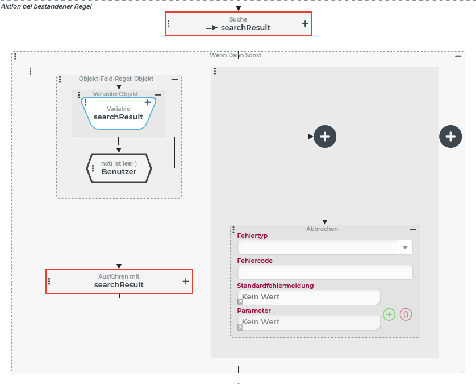Collapse the Abbrechen block
Image resolution: width=476 pixels, height=384 pixels.
[413, 229]
